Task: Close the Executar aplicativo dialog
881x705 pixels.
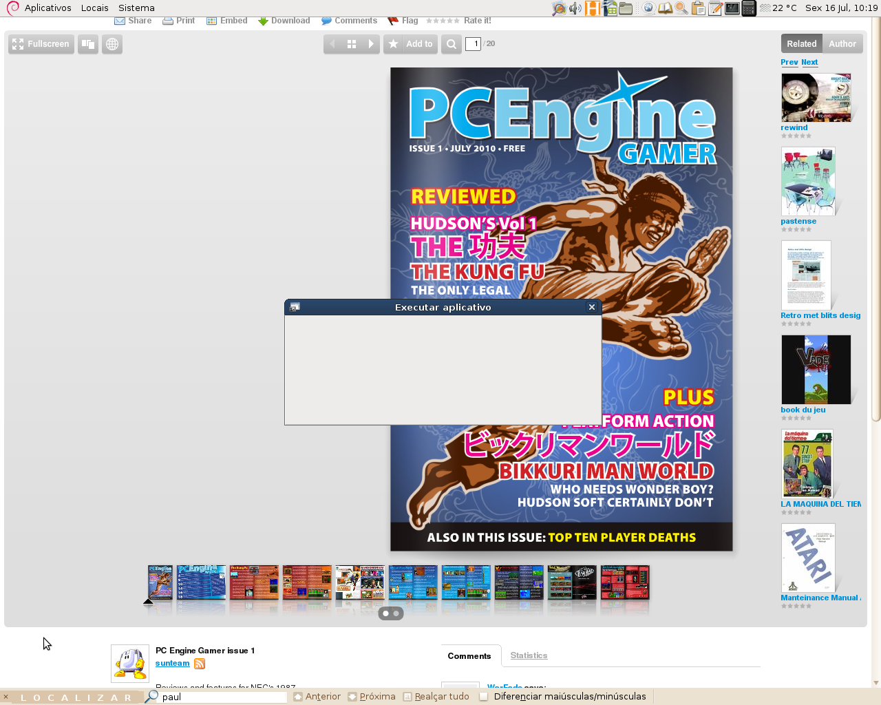Action: (x=592, y=307)
